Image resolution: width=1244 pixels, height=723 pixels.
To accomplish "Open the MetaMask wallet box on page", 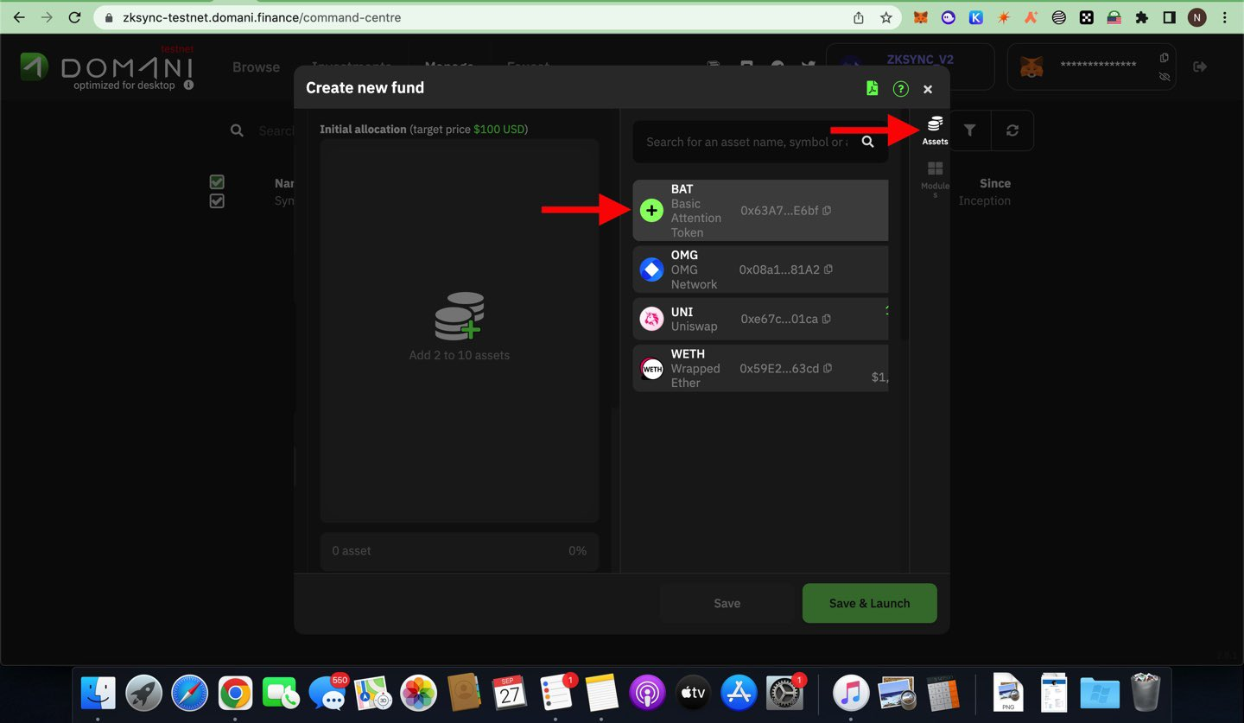I will tap(1091, 67).
